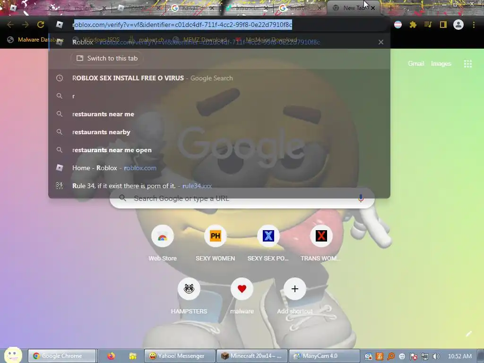Open Chrome's three-dot menu

pos(474,25)
